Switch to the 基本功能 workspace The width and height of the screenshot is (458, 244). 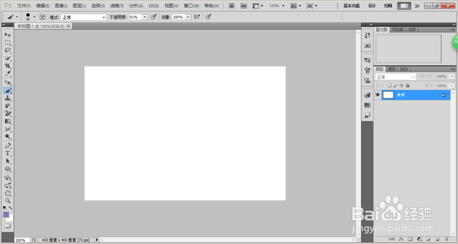coord(351,6)
